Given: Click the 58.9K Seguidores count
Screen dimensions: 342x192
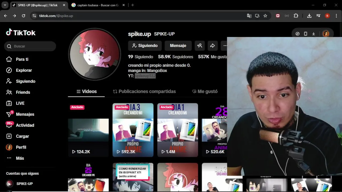Looking at the screenshot, I should pos(176,57).
